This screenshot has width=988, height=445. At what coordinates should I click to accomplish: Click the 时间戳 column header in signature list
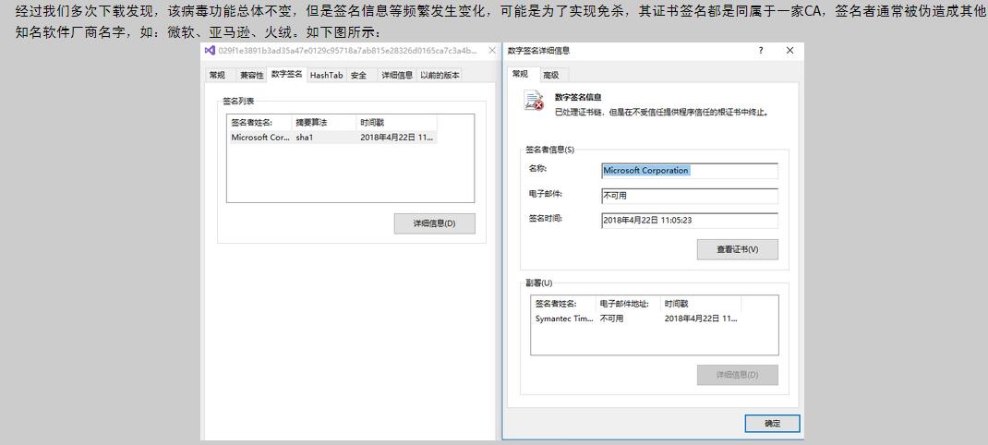point(397,122)
